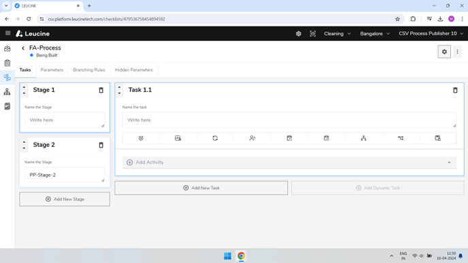Move Stage 1 down with its down arrow
The height and width of the screenshot is (263, 468).
click(24, 93)
